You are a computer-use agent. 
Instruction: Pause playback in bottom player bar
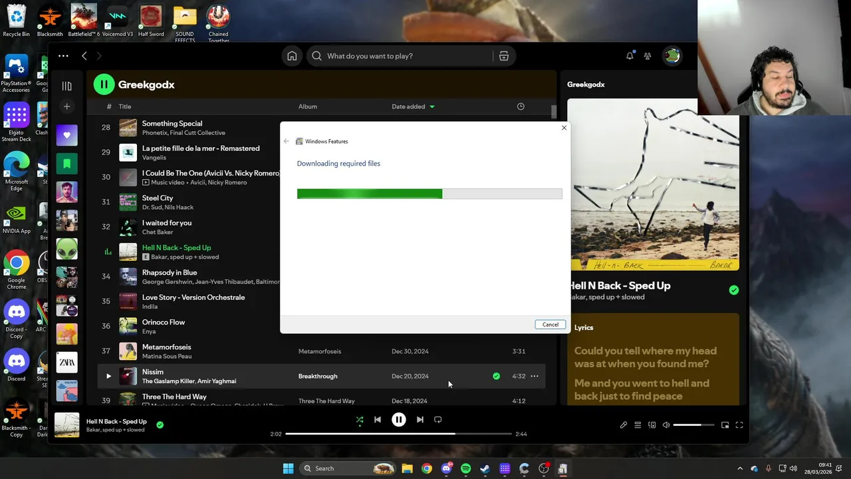point(399,420)
